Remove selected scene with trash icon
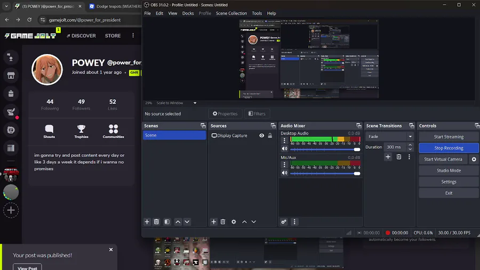This screenshot has height=270, width=480. (156, 221)
